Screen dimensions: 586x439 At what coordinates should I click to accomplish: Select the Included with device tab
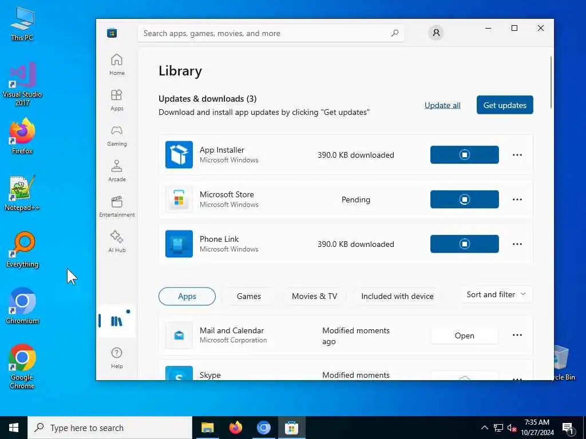point(397,296)
